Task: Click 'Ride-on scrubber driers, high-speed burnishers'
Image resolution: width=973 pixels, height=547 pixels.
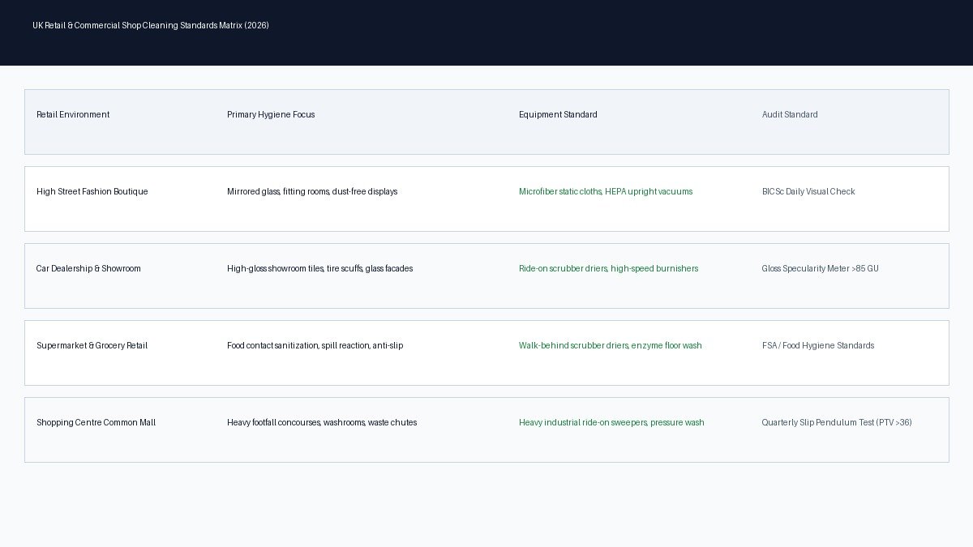Action: coord(608,268)
